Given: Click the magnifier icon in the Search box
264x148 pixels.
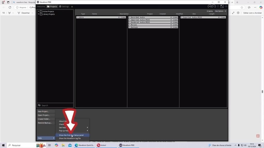Looking at the screenshot, I should [x=39, y=105].
